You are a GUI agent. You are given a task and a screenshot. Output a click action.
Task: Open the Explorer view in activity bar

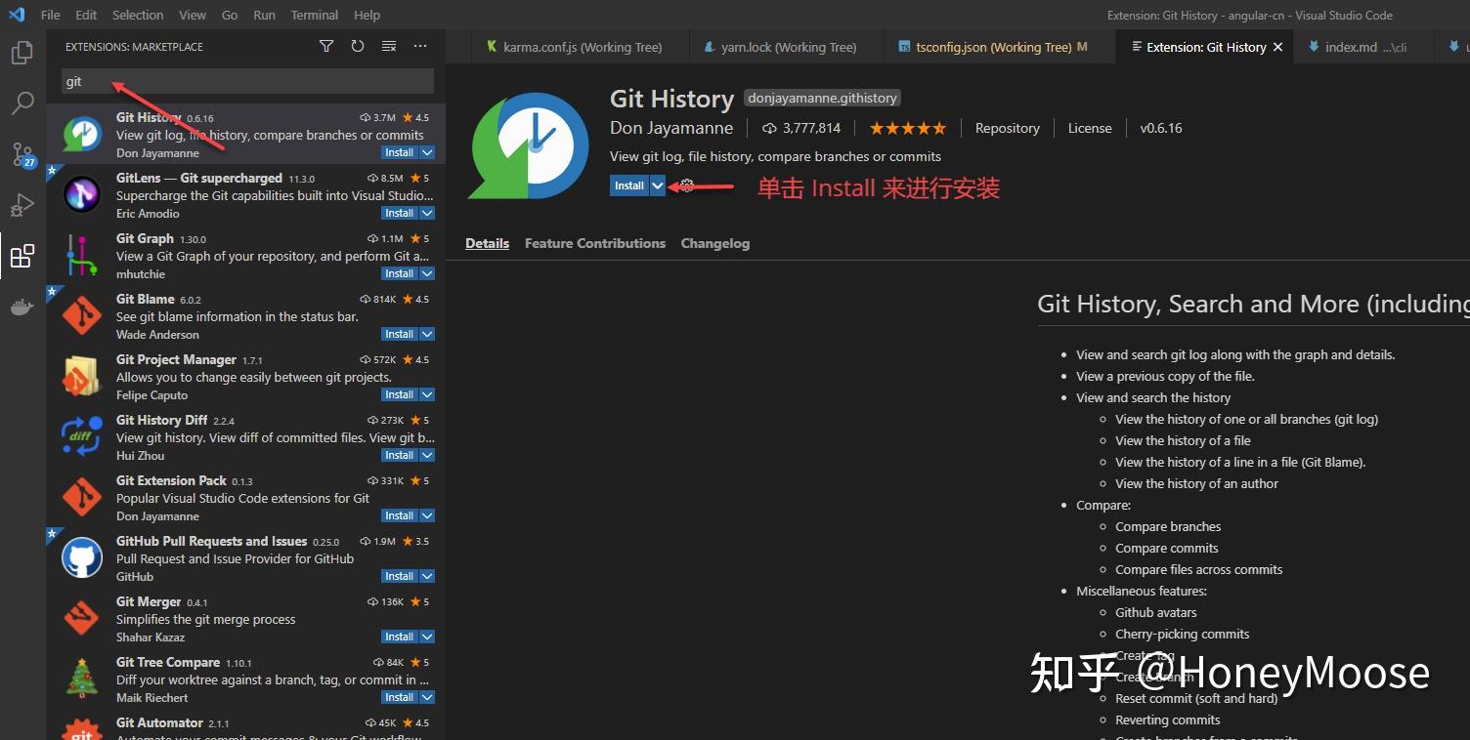22,53
